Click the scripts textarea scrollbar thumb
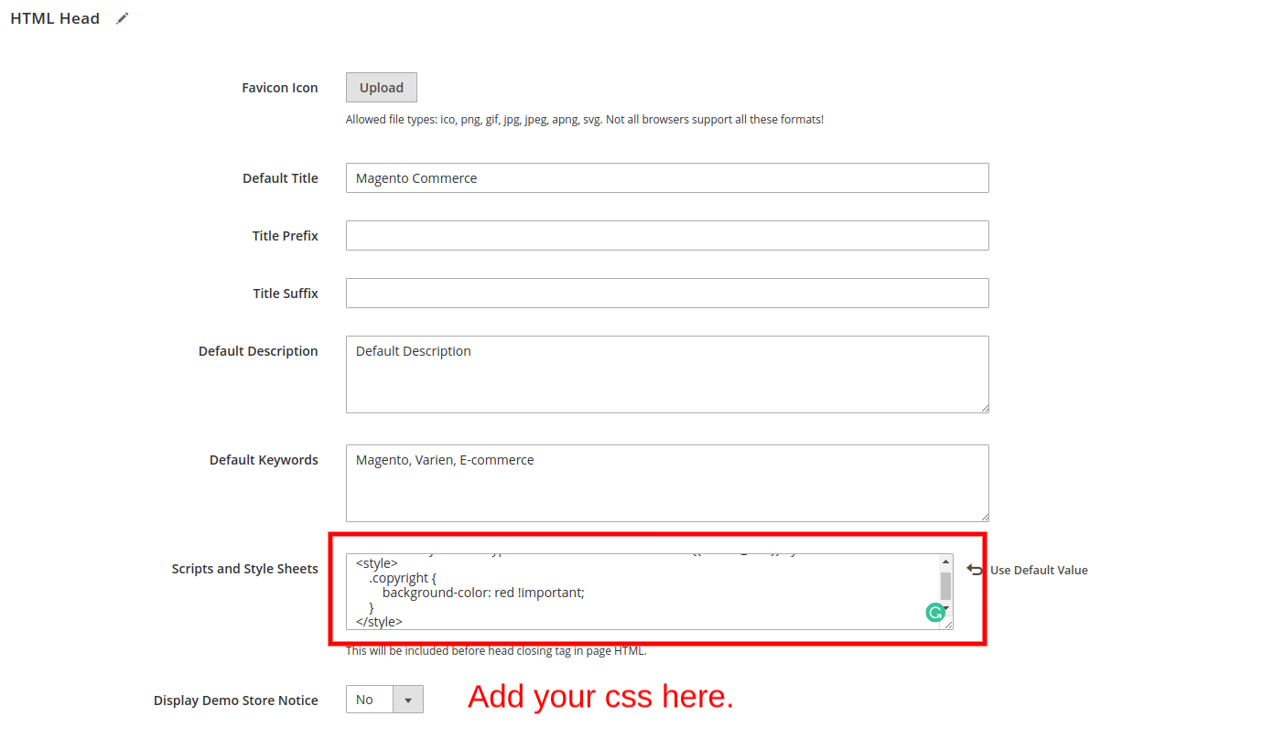Image resolution: width=1284 pixels, height=738 pixels. tap(945, 585)
